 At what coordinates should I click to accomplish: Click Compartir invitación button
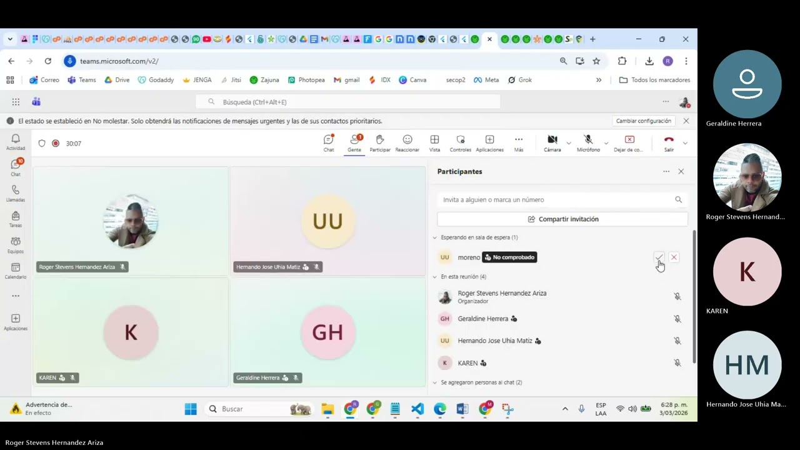click(562, 219)
